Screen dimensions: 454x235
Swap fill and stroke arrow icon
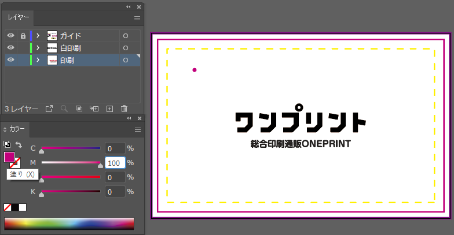tap(19, 144)
